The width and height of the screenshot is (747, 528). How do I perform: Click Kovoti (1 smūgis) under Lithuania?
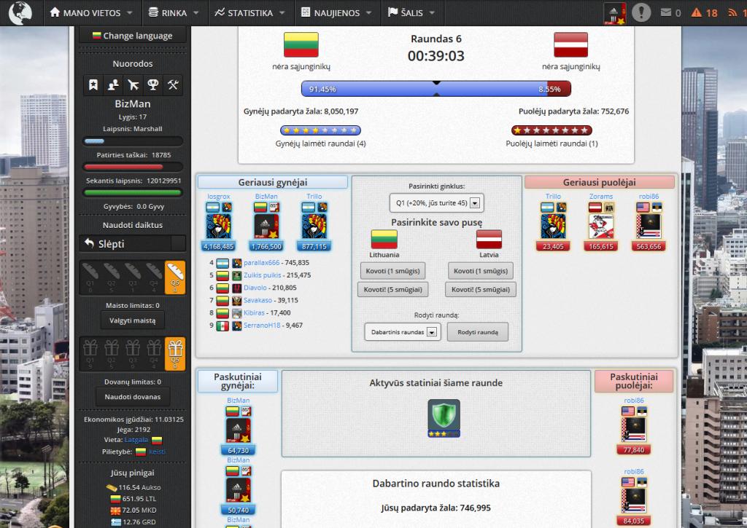pyautogui.click(x=392, y=271)
